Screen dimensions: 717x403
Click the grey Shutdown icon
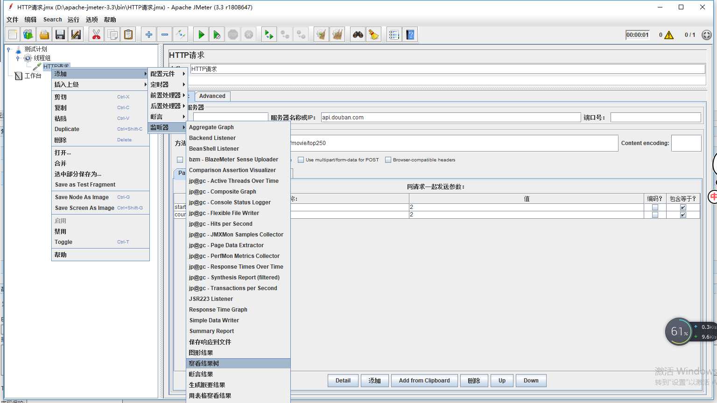click(x=249, y=35)
